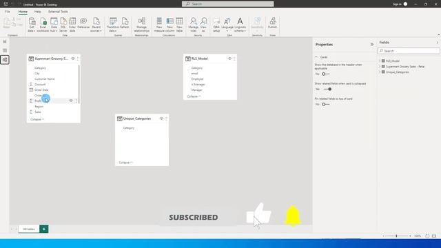441x248 pixels.
Task: Switch to Report view in sidebar
Action: tap(5, 41)
